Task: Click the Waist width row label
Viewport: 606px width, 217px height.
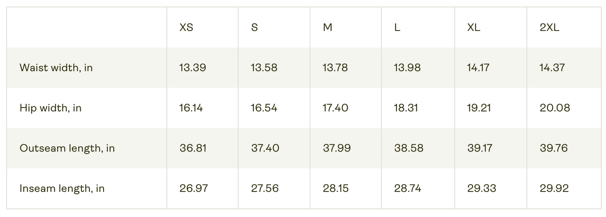Action: [x=56, y=68]
